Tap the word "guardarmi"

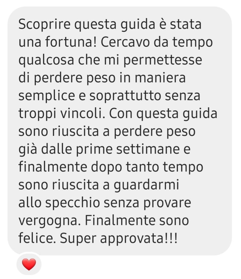click(x=146, y=184)
